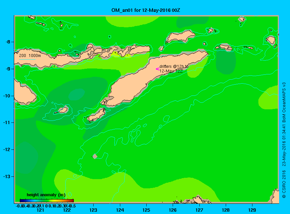The width and height of the screenshot is (290, 214).
Task: Click the magenta drifter arrow marker
Action: click(x=158, y=69)
